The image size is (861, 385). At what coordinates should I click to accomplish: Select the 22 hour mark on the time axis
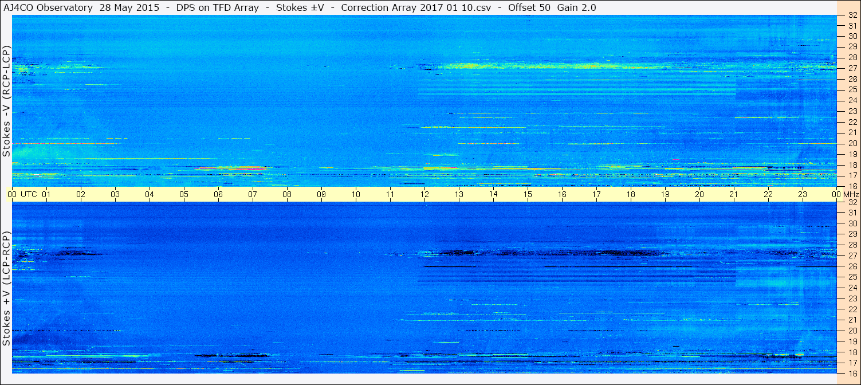[768, 194]
